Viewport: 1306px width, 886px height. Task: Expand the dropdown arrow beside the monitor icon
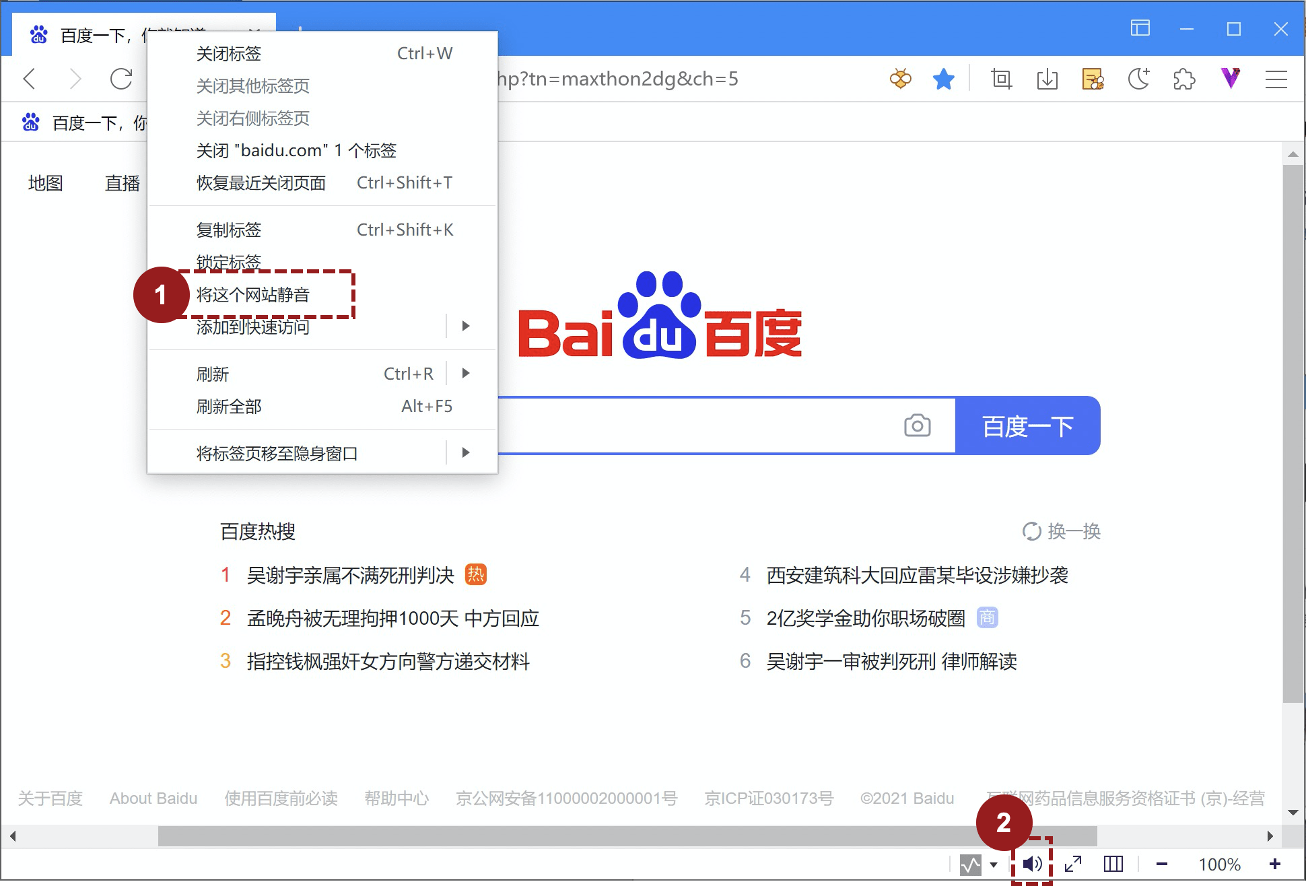point(994,865)
